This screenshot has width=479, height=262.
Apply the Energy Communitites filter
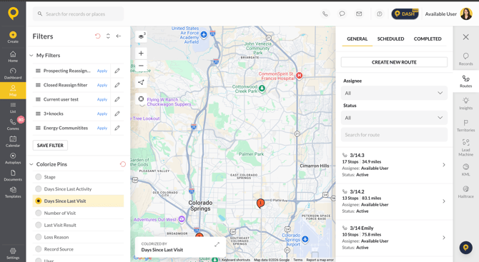pos(102,128)
